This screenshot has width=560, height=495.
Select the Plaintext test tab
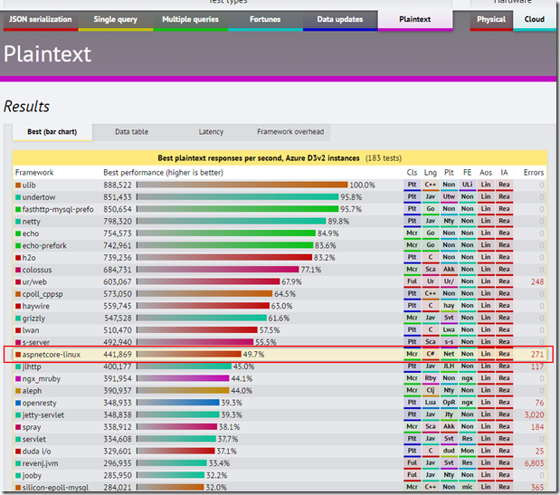(x=415, y=20)
